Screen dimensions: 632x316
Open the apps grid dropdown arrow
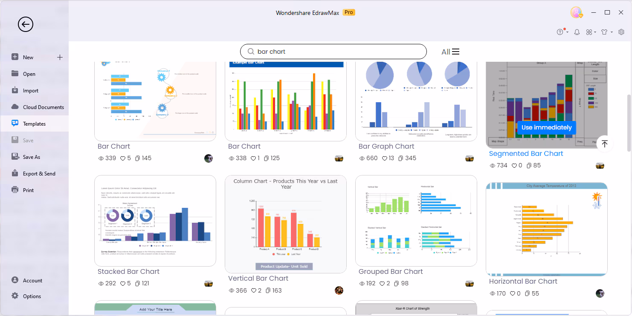(596, 32)
